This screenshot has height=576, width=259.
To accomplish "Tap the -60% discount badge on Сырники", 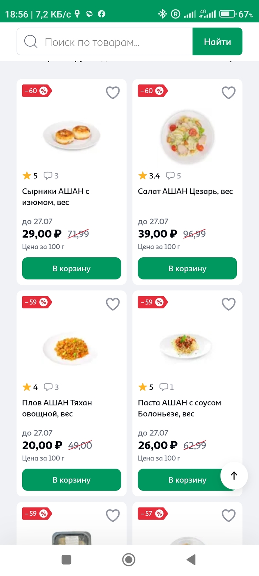I will coord(36,91).
